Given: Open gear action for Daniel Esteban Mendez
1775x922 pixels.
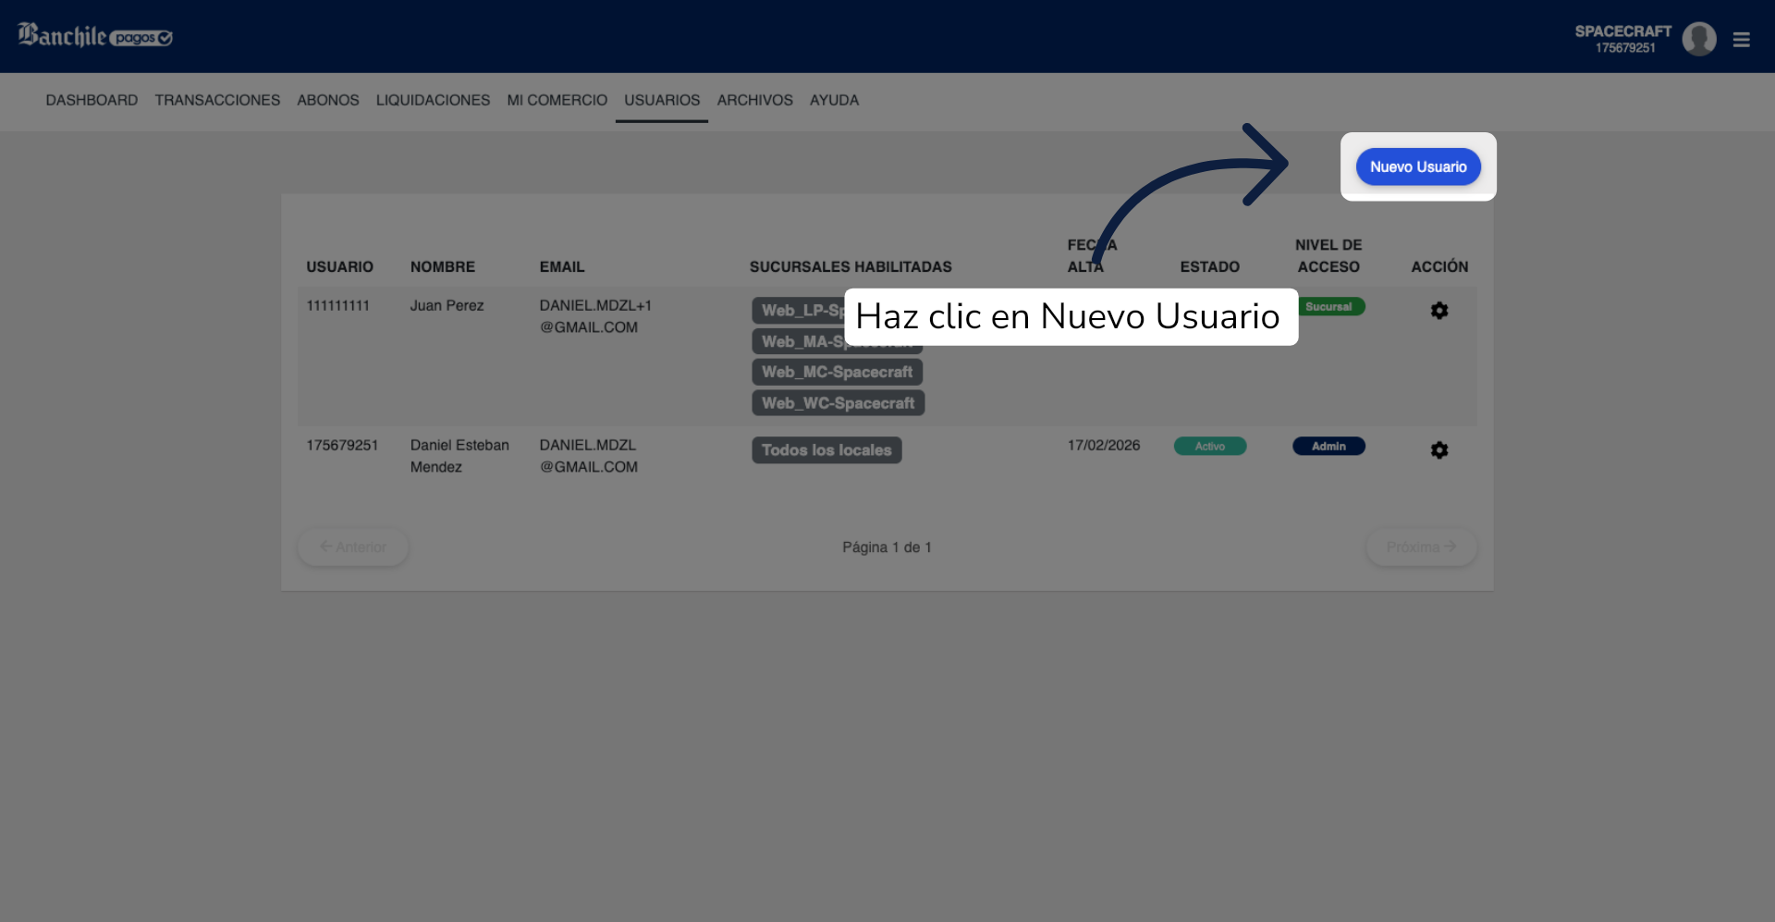Looking at the screenshot, I should click(1439, 450).
